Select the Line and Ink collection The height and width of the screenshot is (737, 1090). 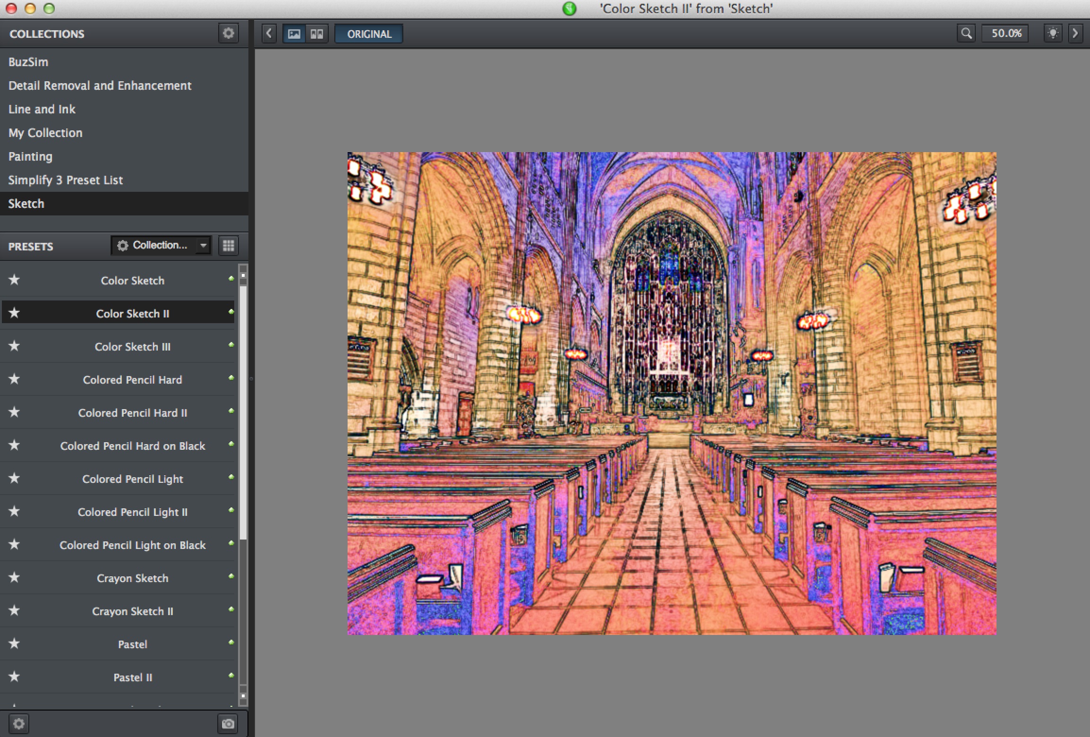coord(124,109)
